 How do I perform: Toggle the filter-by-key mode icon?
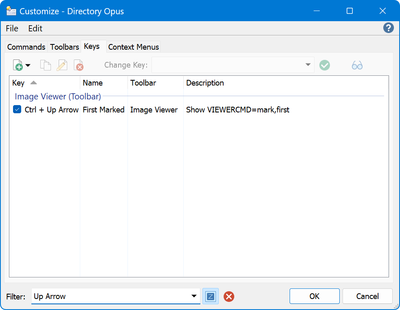coord(211,296)
